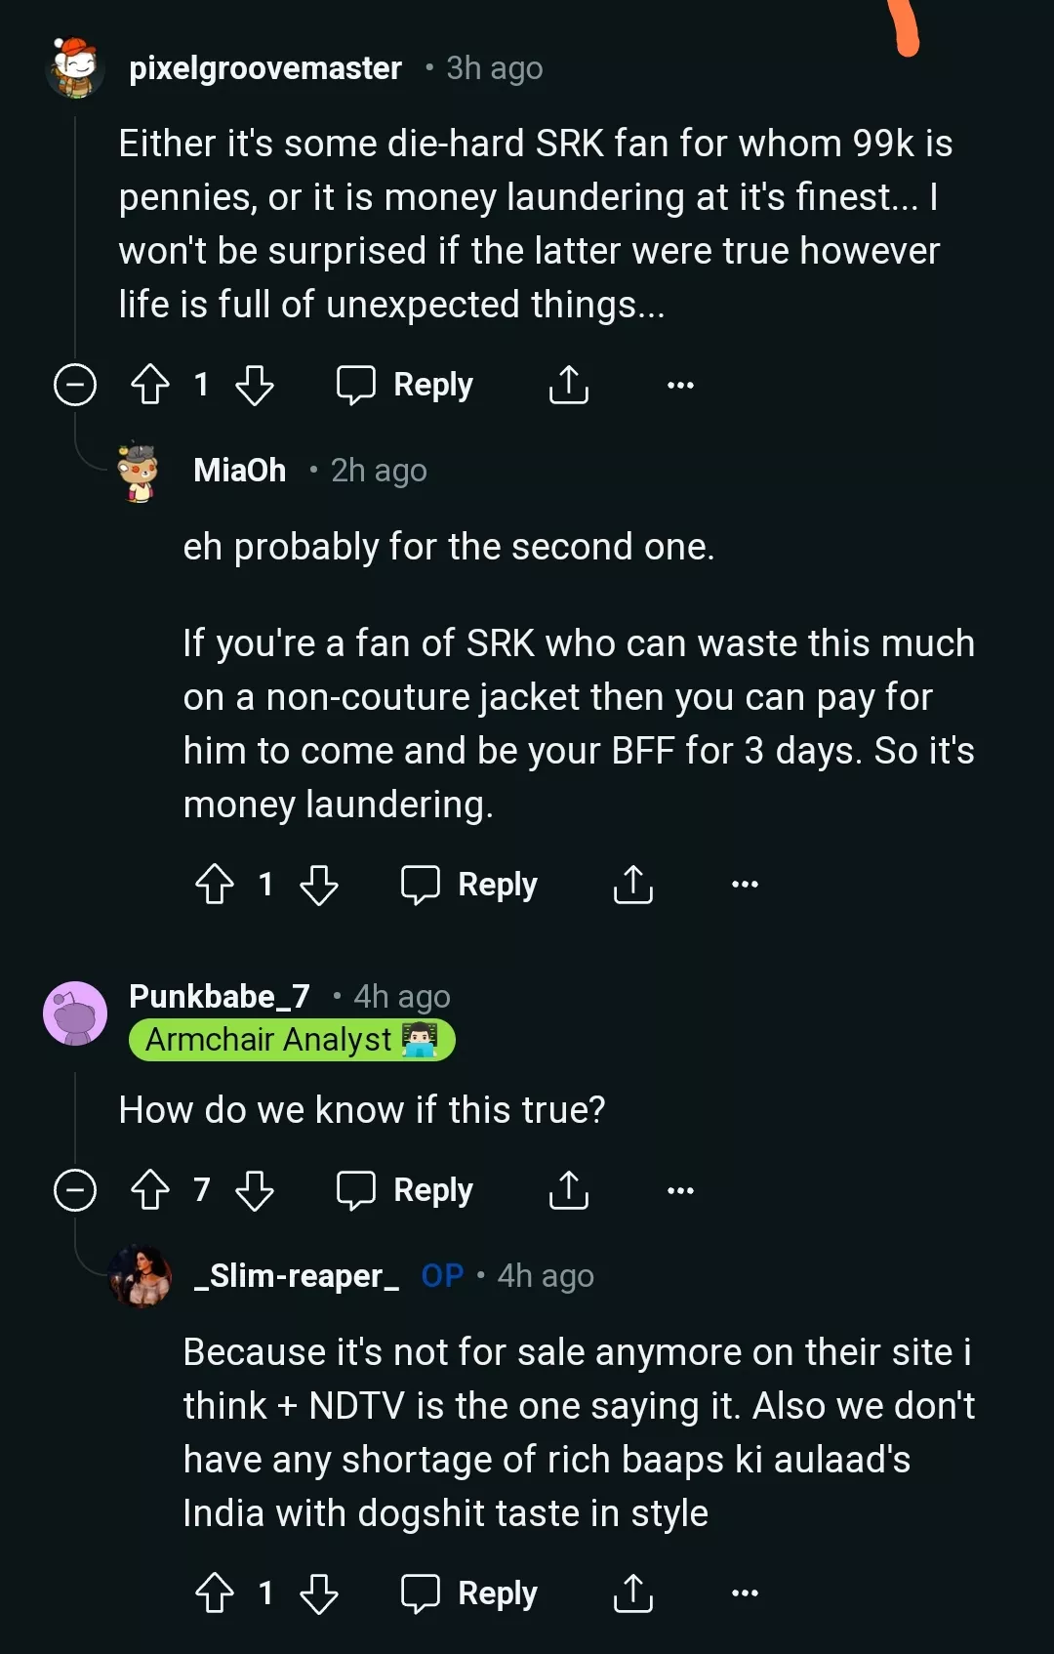Open more options for pixelgroovemaster's comment
The width and height of the screenshot is (1054, 1654).
pos(680,385)
